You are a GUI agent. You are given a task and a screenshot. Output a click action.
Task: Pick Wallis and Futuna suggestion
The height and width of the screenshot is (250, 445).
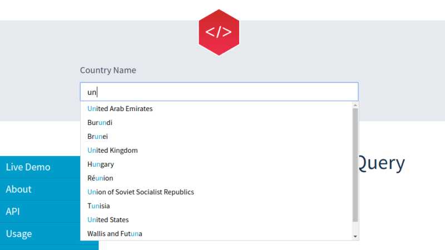pyautogui.click(x=115, y=234)
